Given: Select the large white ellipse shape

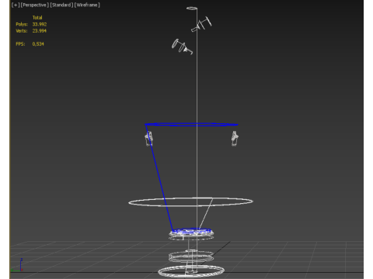Looking at the screenshot, I should pyautogui.click(x=190, y=201).
